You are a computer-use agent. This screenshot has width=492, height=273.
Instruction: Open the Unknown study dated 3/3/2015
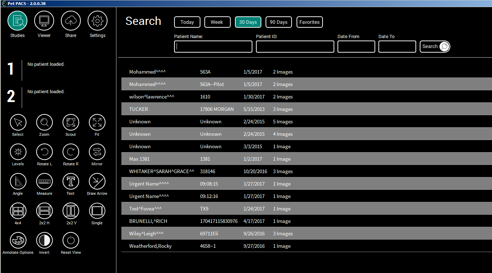(307, 146)
